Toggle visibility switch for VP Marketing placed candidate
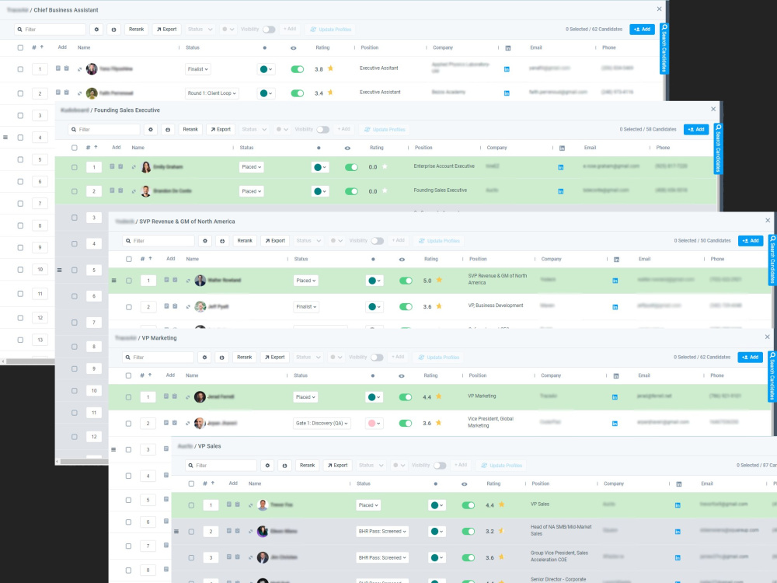The height and width of the screenshot is (583, 777). (406, 397)
